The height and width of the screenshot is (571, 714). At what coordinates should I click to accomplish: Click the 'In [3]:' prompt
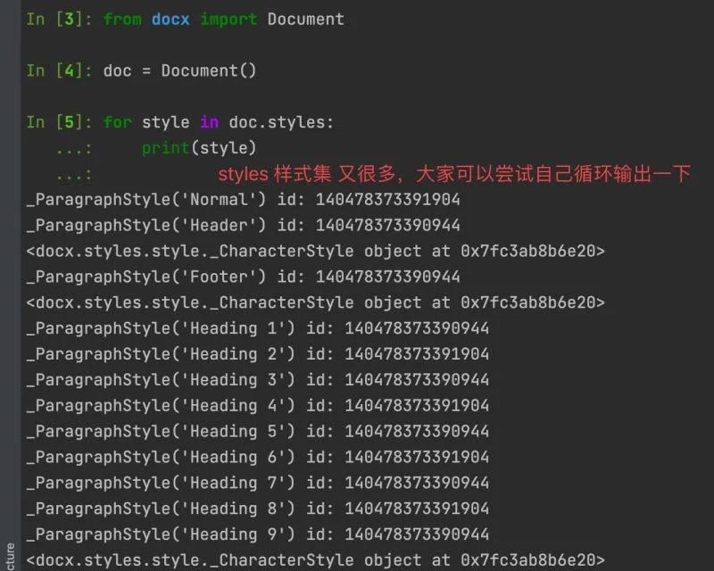[x=59, y=20]
